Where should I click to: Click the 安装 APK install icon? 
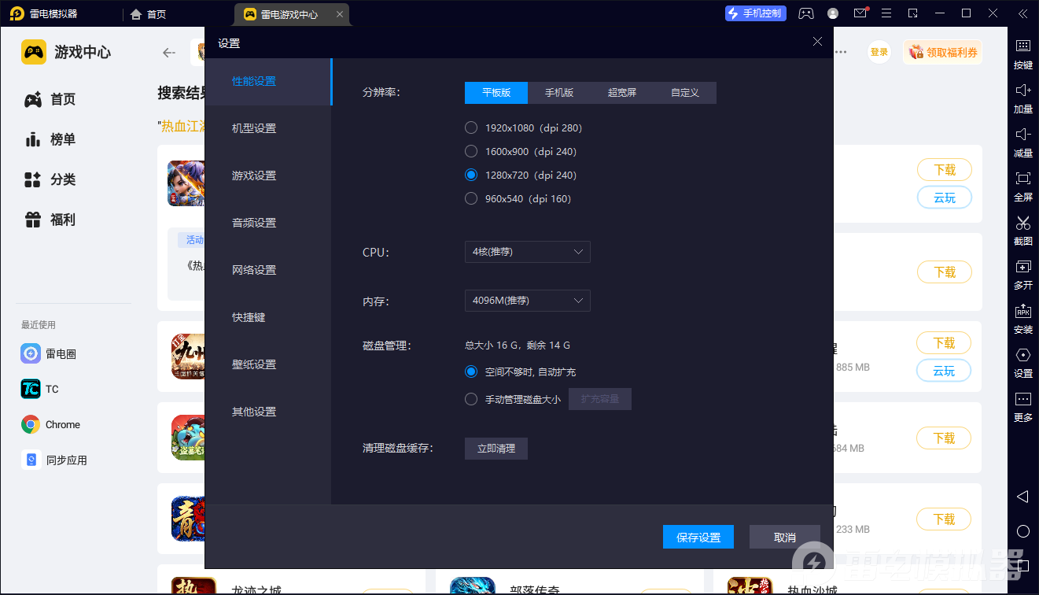pos(1022,312)
